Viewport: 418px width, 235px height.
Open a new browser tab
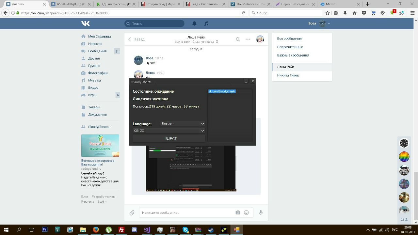click(x=367, y=4)
